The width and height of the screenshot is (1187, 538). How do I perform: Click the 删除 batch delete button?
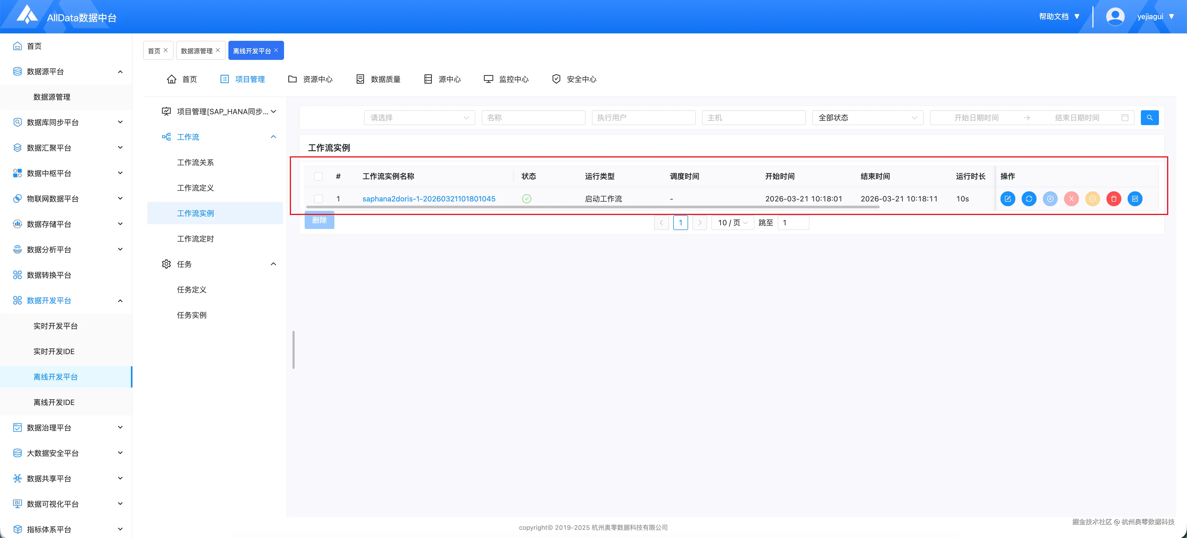pos(319,220)
